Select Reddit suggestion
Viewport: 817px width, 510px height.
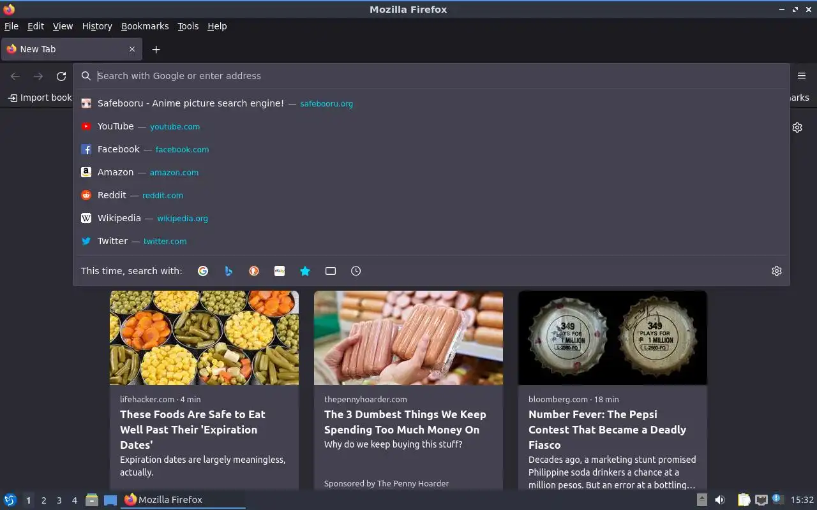(431, 195)
